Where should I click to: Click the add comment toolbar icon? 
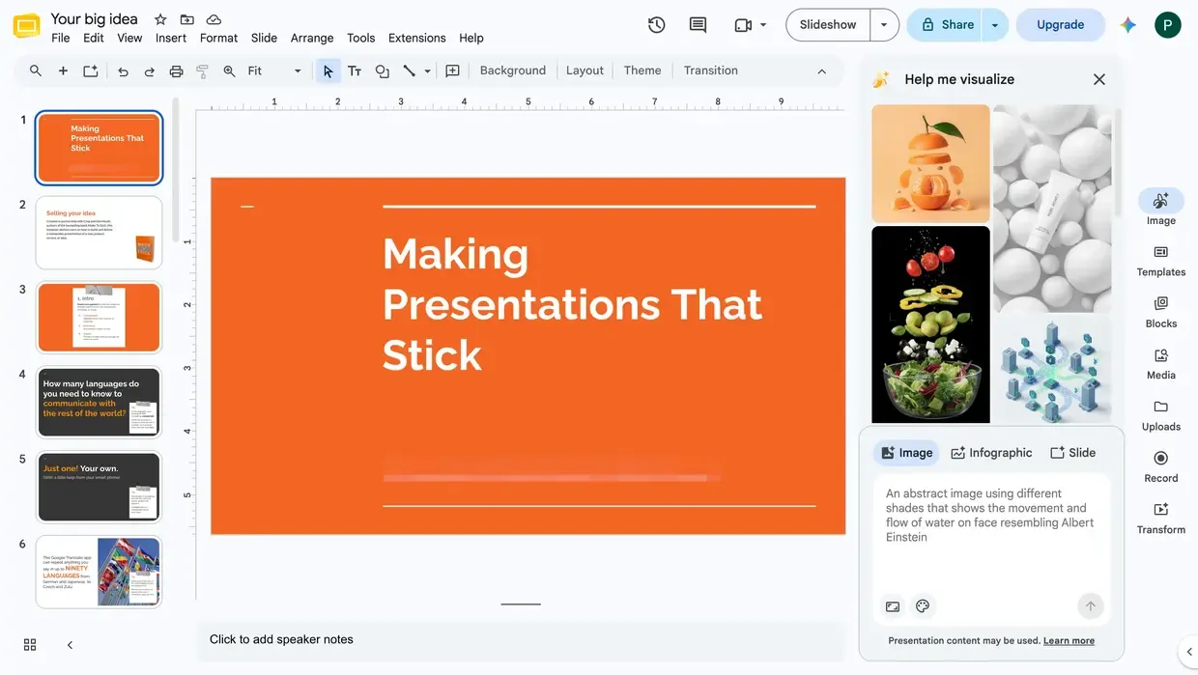452,70
